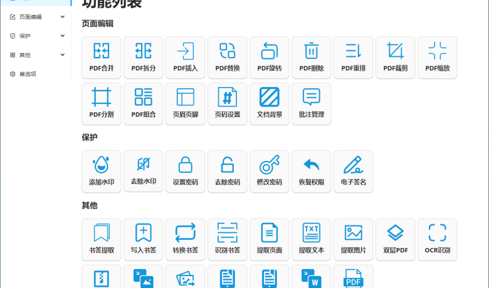This screenshot has width=489, height=288.
Task: Select the 提取文本 extract text tool
Action: point(311,239)
